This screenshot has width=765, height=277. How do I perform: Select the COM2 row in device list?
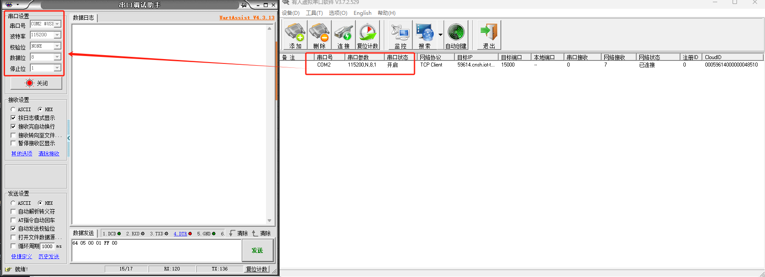coord(521,65)
